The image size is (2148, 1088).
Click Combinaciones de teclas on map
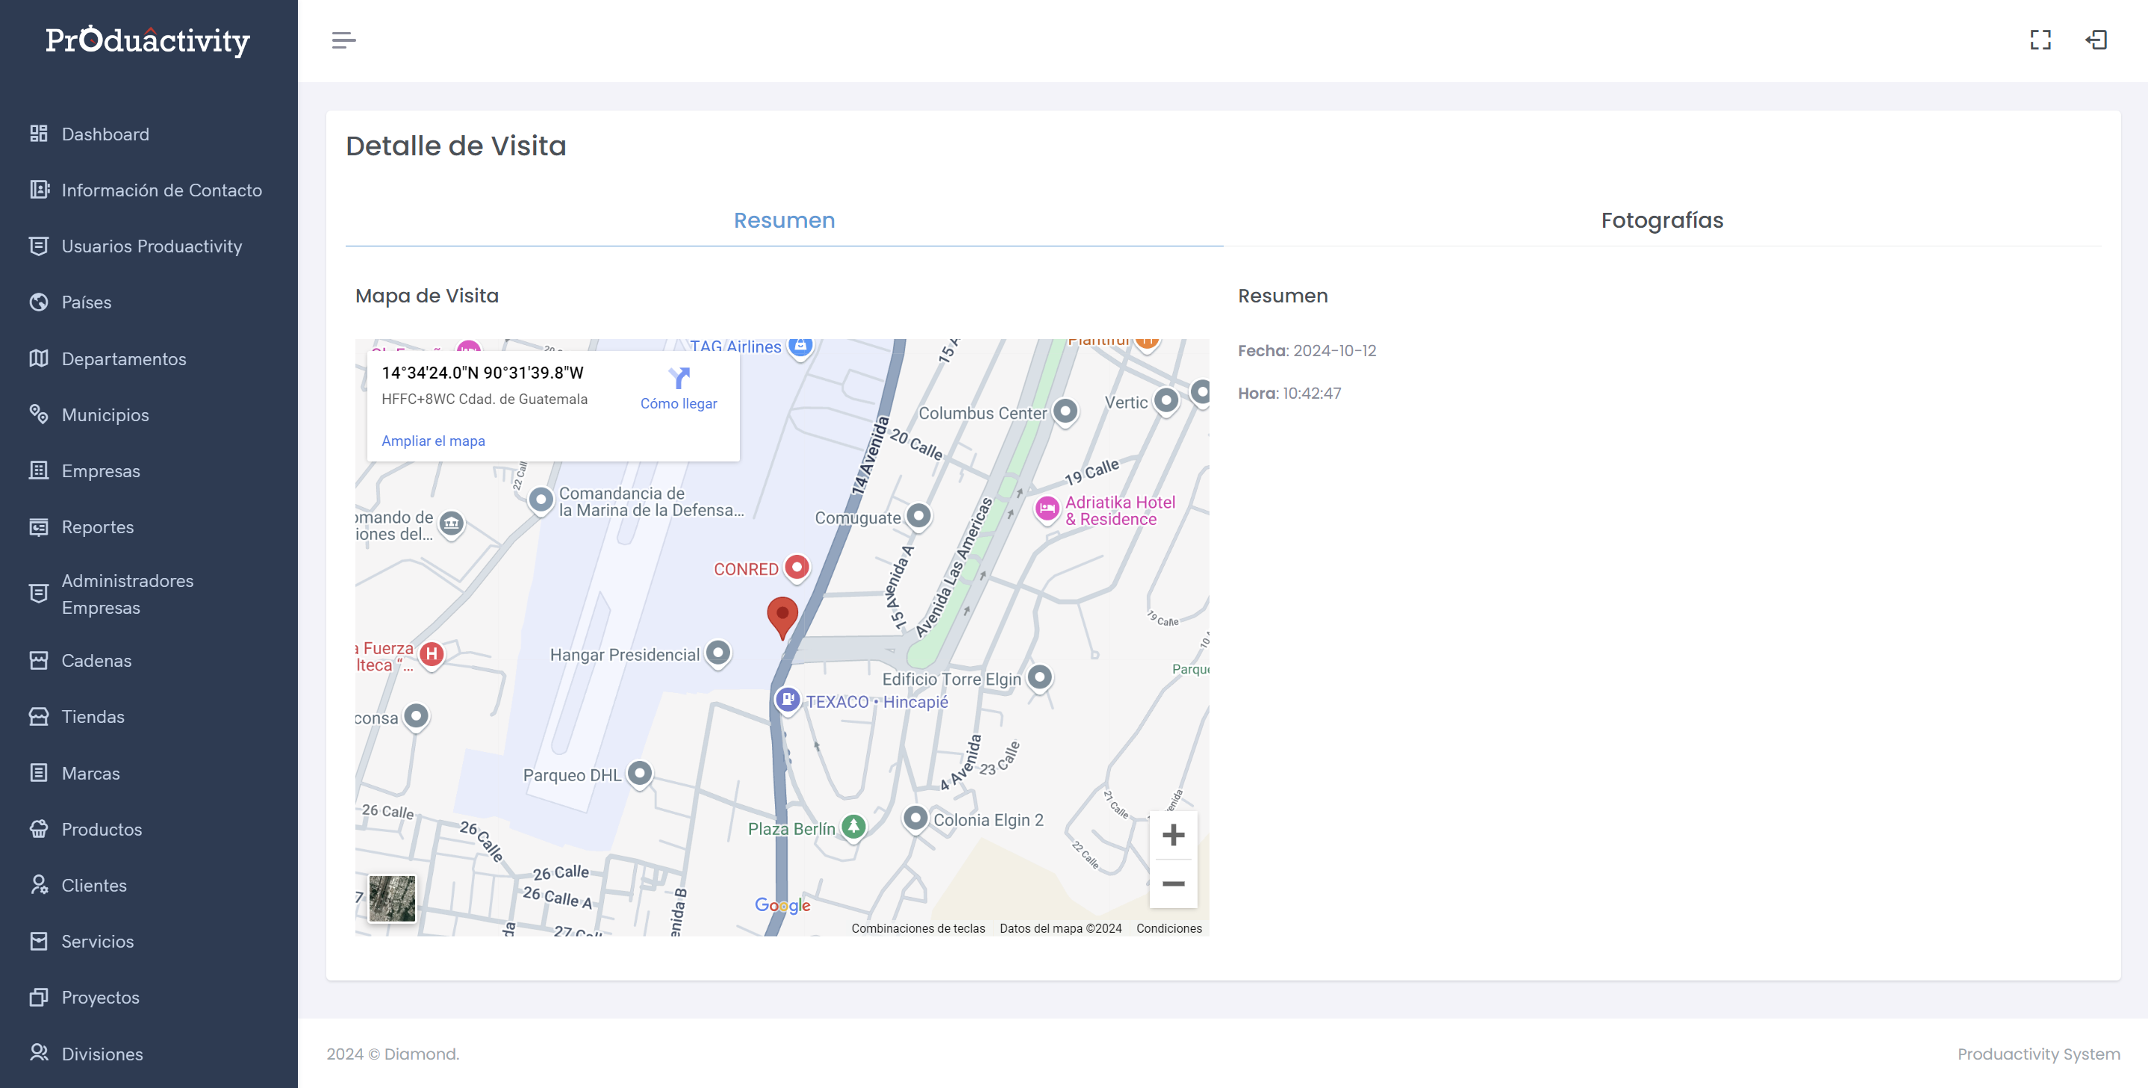coord(918,928)
